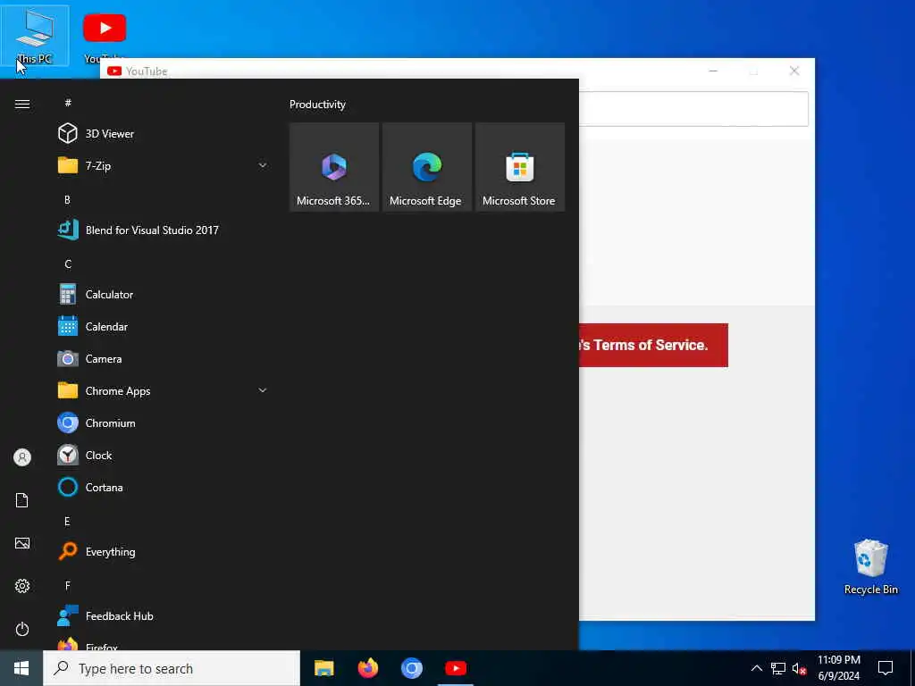Launch Firefox from the taskbar

tap(367, 668)
